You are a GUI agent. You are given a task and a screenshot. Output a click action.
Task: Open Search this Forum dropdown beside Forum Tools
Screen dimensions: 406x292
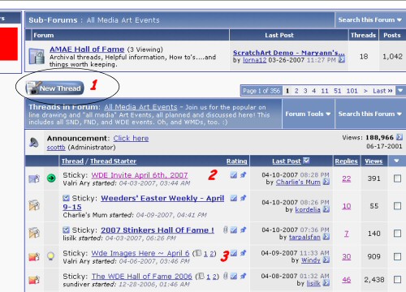[x=369, y=114]
